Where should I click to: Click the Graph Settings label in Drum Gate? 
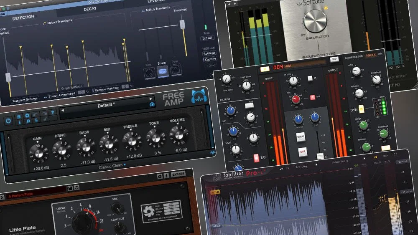click(71, 87)
